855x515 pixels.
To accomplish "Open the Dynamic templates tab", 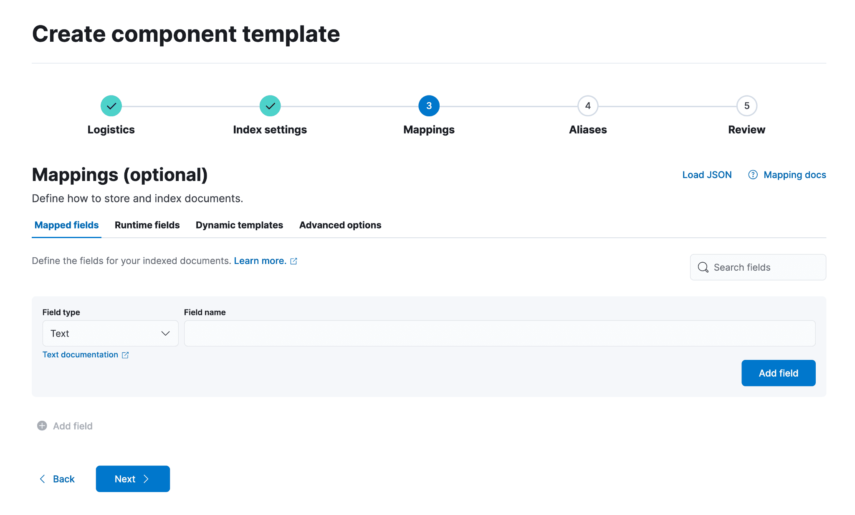I will [x=239, y=225].
